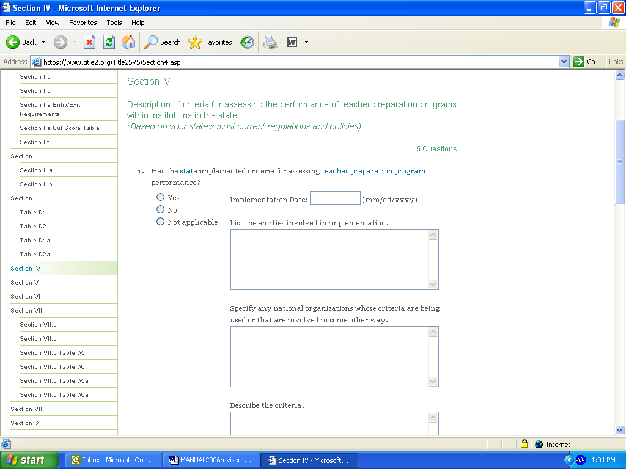
Task: Select the No radio button
Action: pos(161,209)
